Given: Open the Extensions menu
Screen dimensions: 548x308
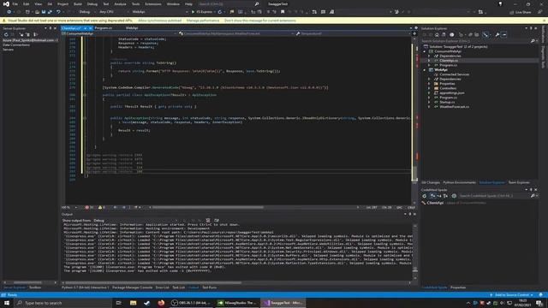Looking at the screenshot, I should (153, 4).
